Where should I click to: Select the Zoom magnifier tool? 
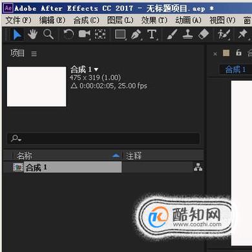tap(48, 34)
